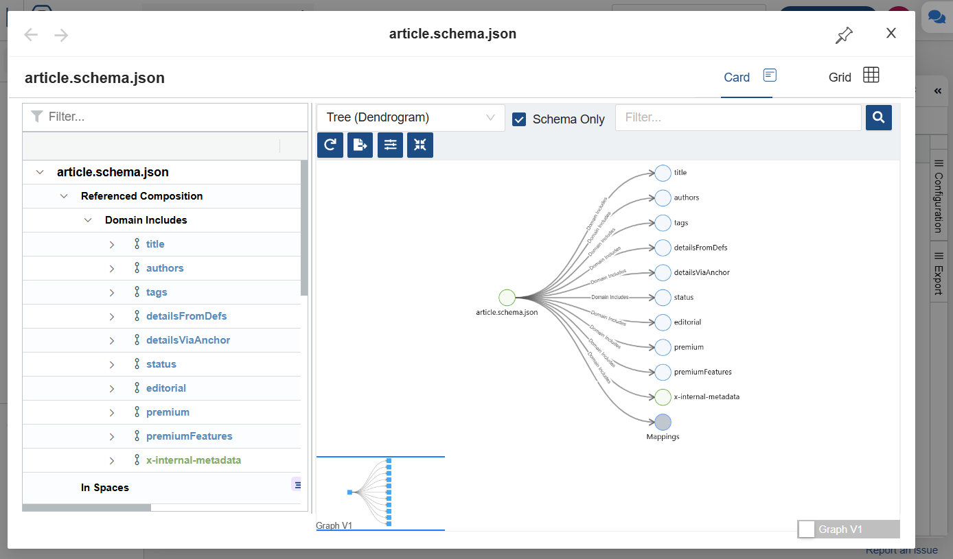Click the chat bubbles icon
This screenshot has width=953, height=559.
pyautogui.click(x=937, y=17)
